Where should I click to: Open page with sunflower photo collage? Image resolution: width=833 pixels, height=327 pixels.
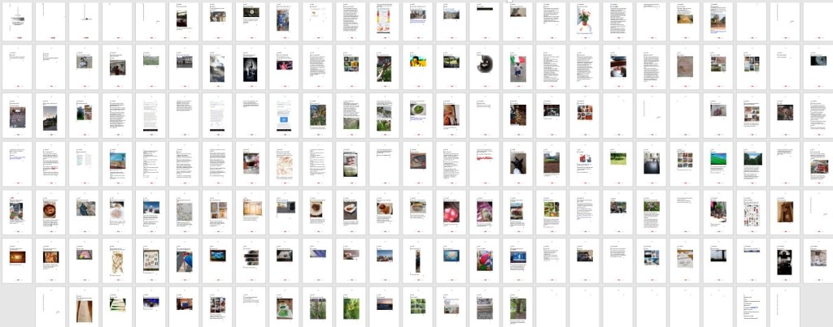click(x=351, y=66)
